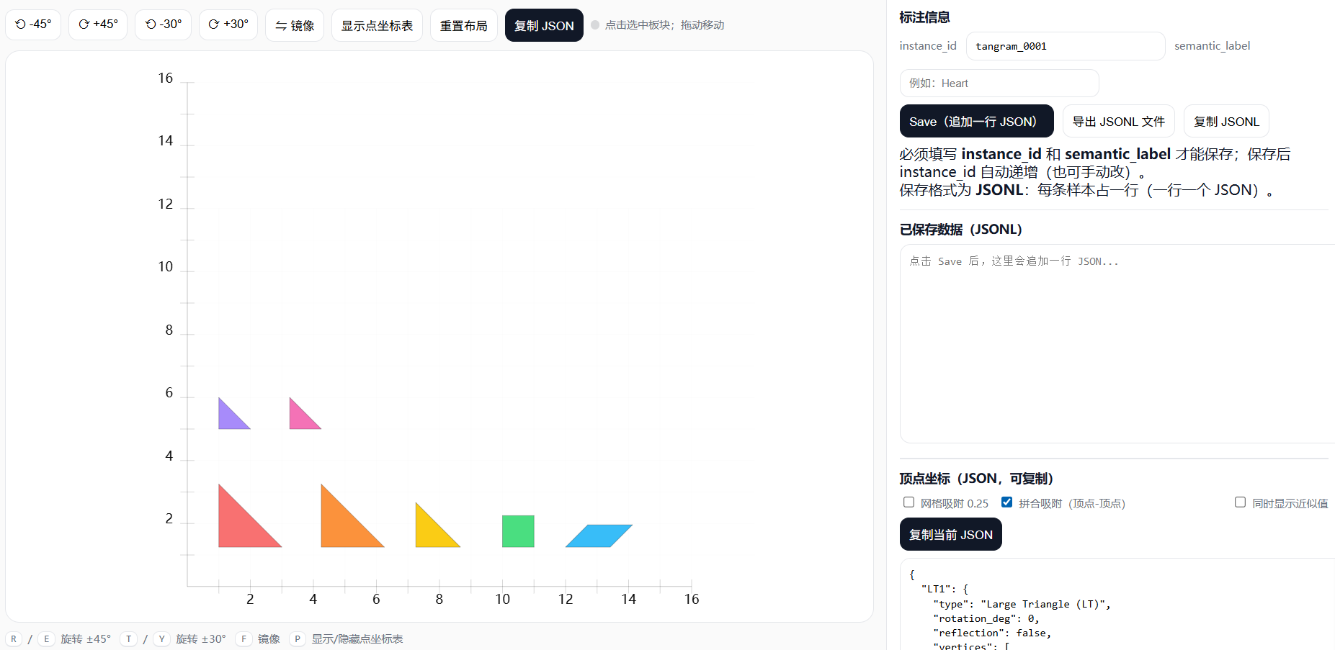Select the pink small triangle piece
This screenshot has height=650, width=1335.
pos(300,417)
